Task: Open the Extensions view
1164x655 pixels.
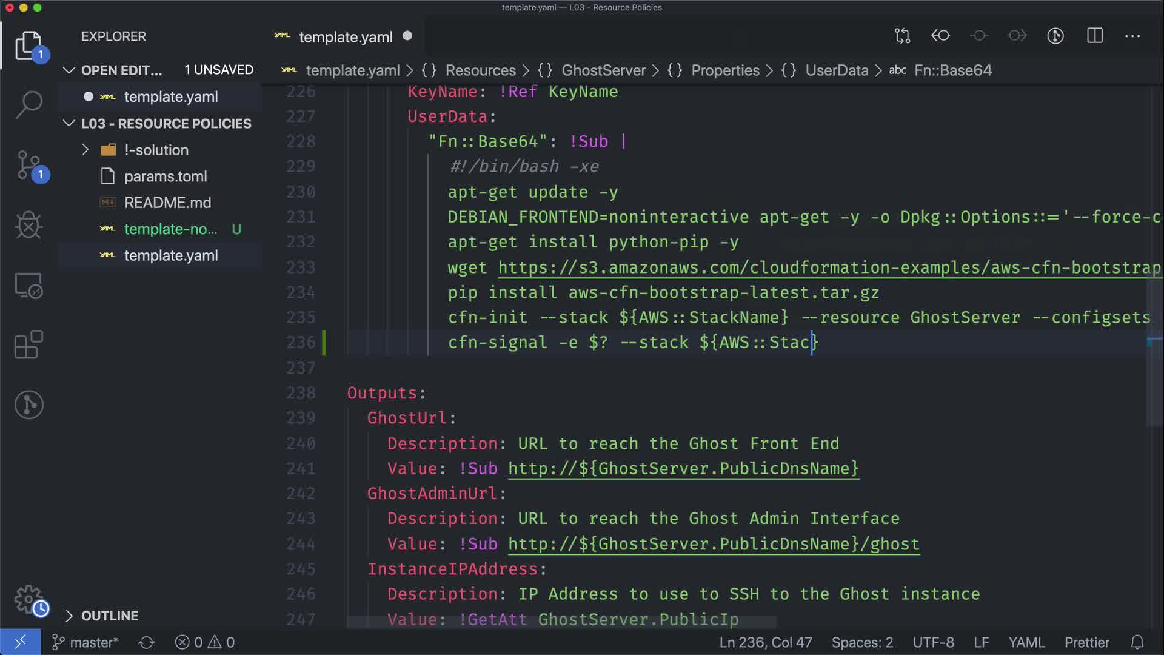Action: (x=28, y=345)
